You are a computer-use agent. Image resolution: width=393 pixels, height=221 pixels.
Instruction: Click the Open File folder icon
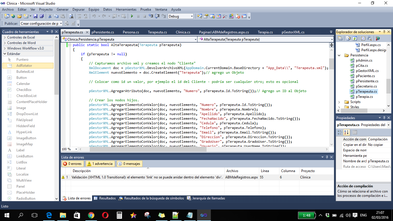(x=20, y=16)
